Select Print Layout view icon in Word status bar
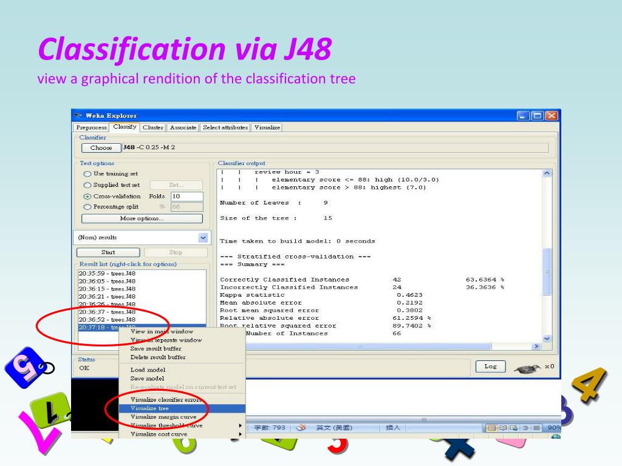The image size is (622, 466). (x=491, y=428)
